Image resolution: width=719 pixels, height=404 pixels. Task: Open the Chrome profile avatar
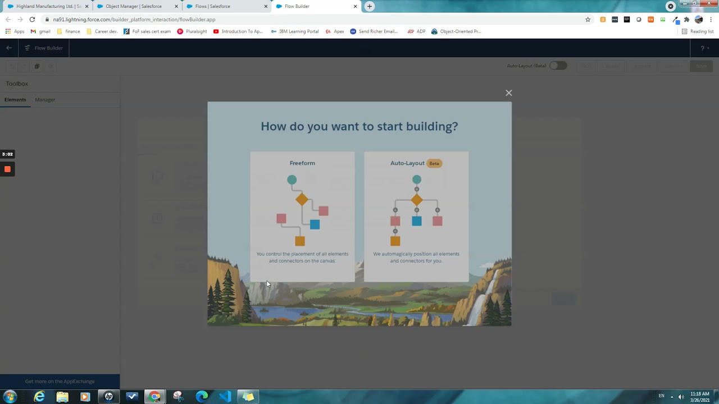[699, 20]
